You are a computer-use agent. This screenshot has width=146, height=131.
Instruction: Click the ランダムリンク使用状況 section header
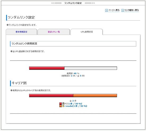pyautogui.click(x=73, y=44)
